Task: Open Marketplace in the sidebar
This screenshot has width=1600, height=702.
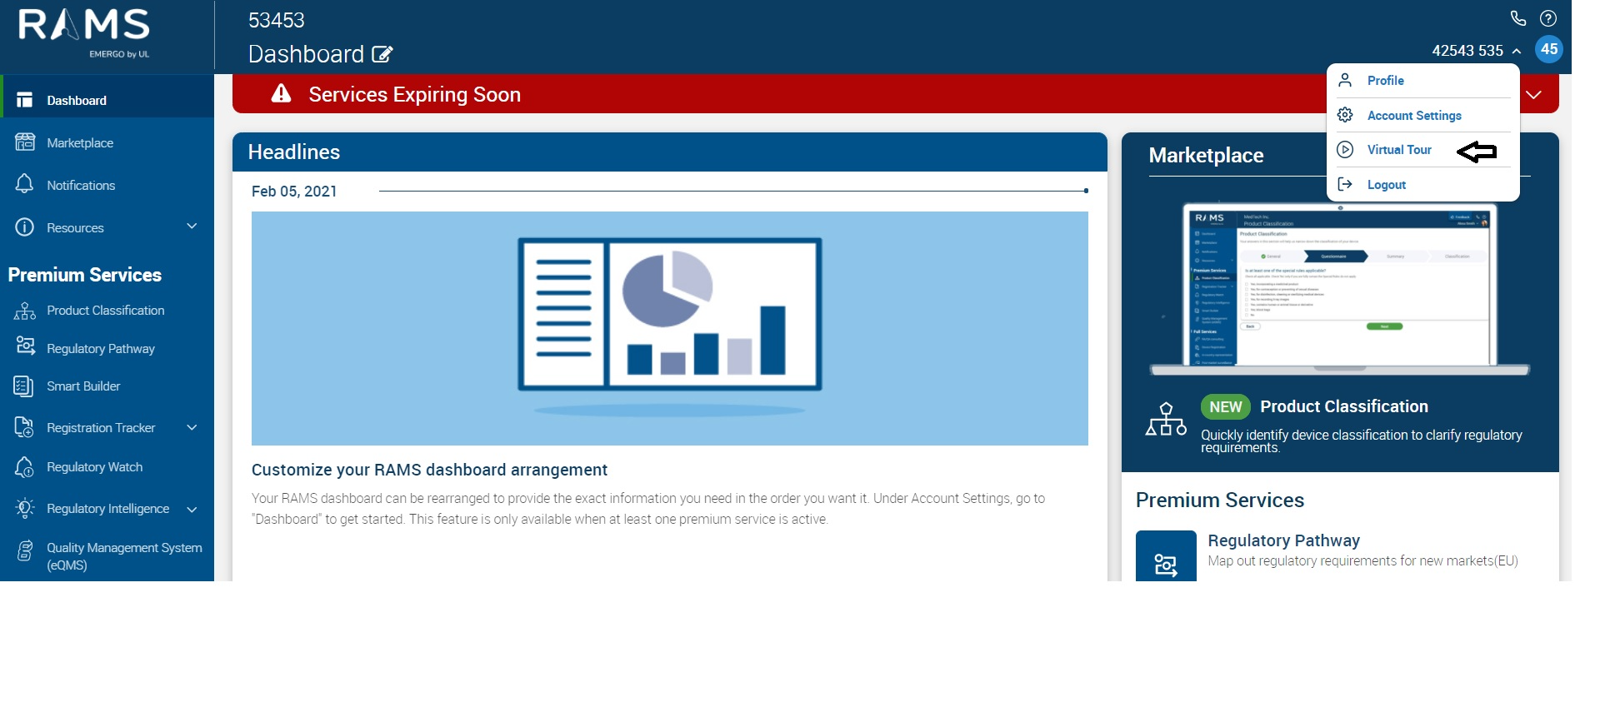Action: pos(80,143)
